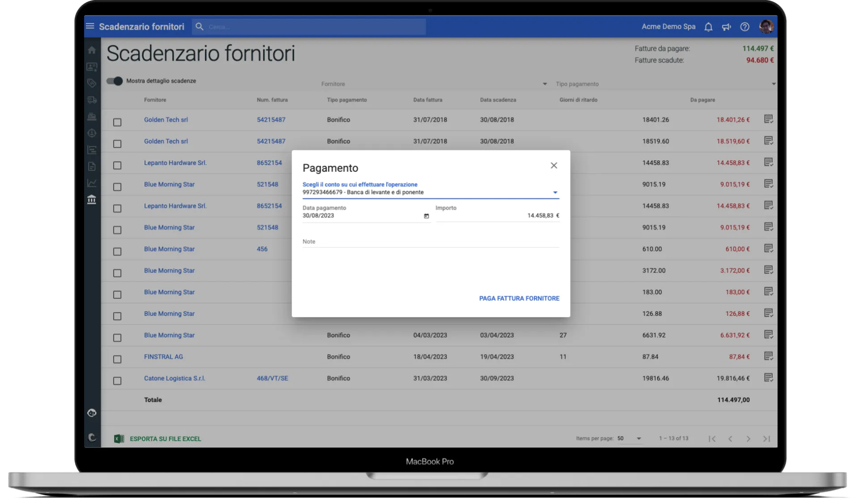
Task: Select the tag/price list sidebar icon
Action: [92, 83]
